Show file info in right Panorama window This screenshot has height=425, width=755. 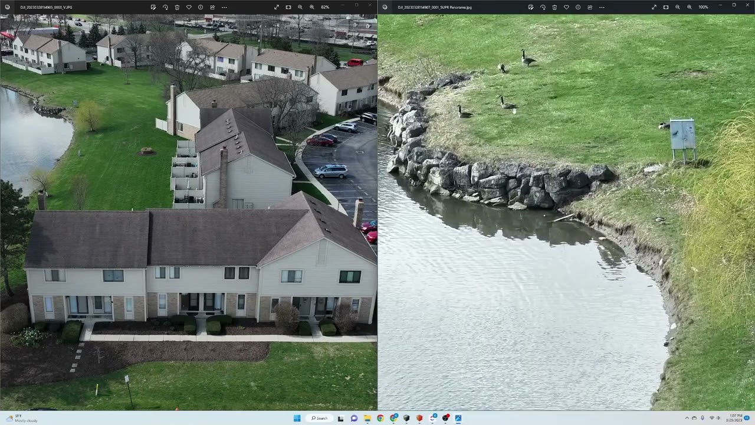(x=578, y=7)
